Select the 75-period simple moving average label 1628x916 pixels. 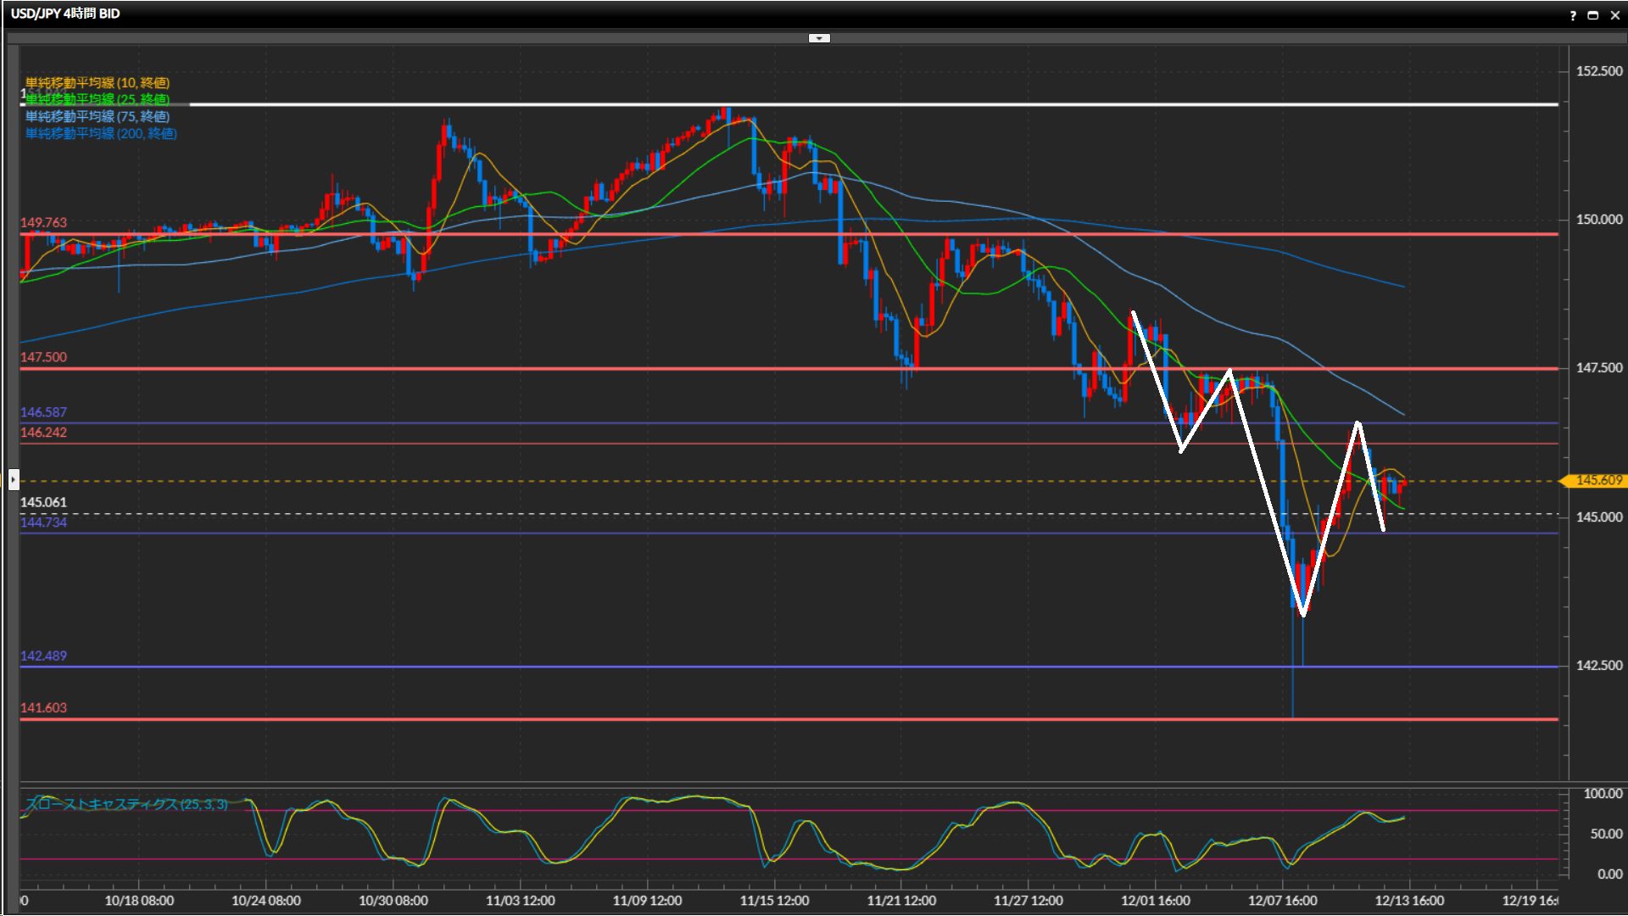98,116
